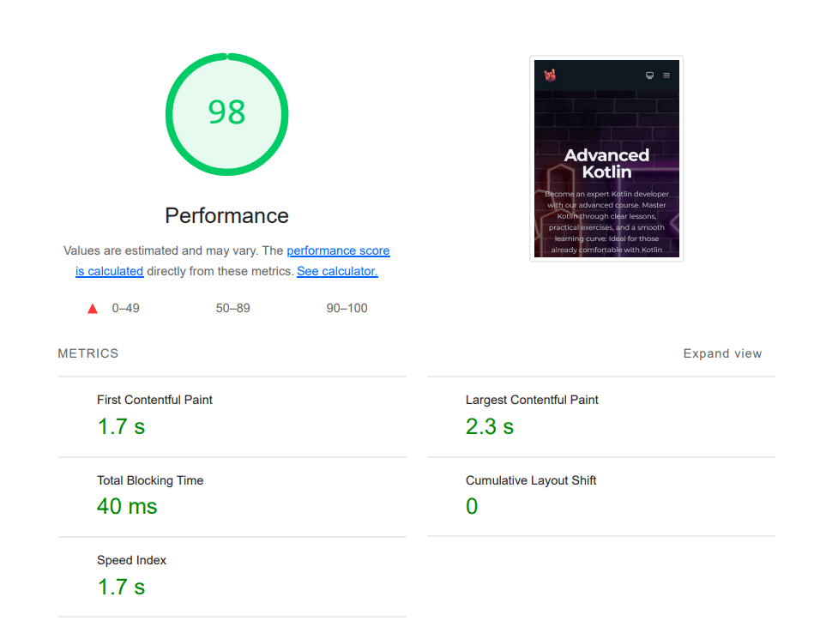The image size is (832, 621).
Task: Click the red triangle 0–49 legend icon
Action: coord(92,308)
